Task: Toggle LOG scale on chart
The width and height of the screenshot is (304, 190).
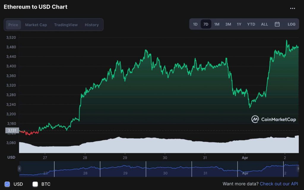Action: click(292, 24)
